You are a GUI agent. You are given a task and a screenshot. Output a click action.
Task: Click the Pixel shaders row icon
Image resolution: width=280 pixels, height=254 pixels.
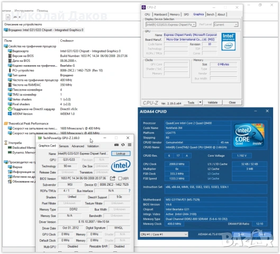pyautogui.click(x=10, y=104)
